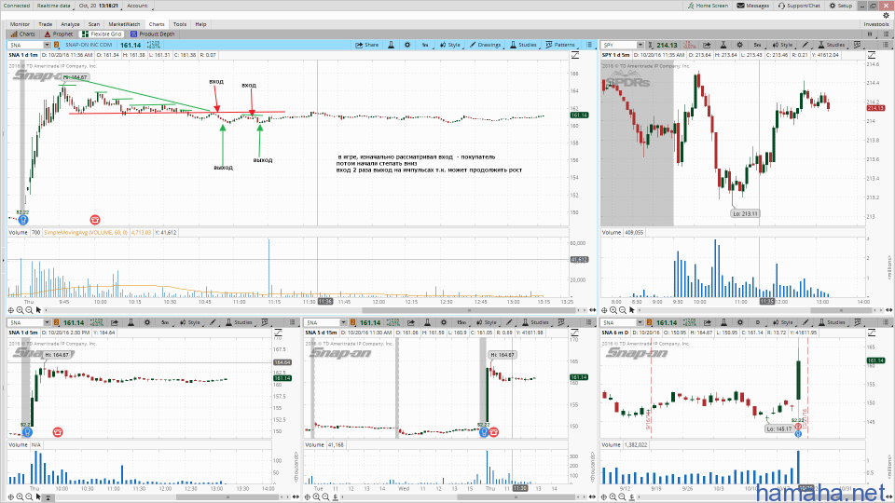
Task: Select pointer cursor tool below SNA 1m chart
Action: (x=38, y=310)
